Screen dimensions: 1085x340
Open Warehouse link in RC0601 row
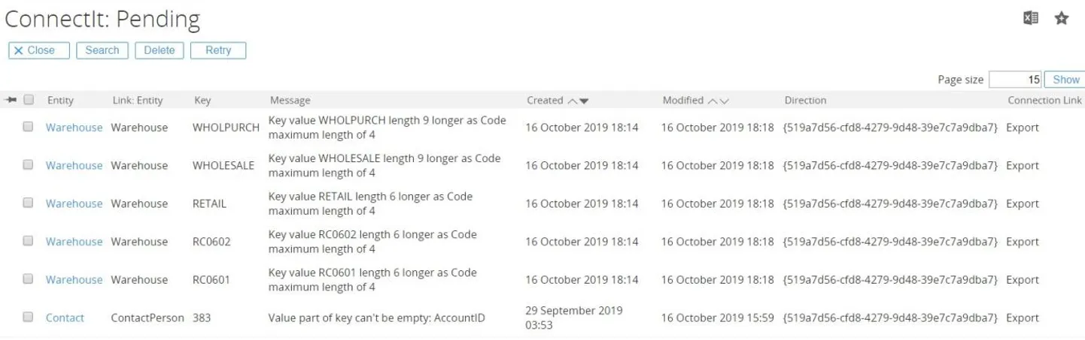tap(74, 280)
